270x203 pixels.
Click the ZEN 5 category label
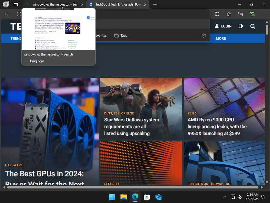click(x=192, y=113)
